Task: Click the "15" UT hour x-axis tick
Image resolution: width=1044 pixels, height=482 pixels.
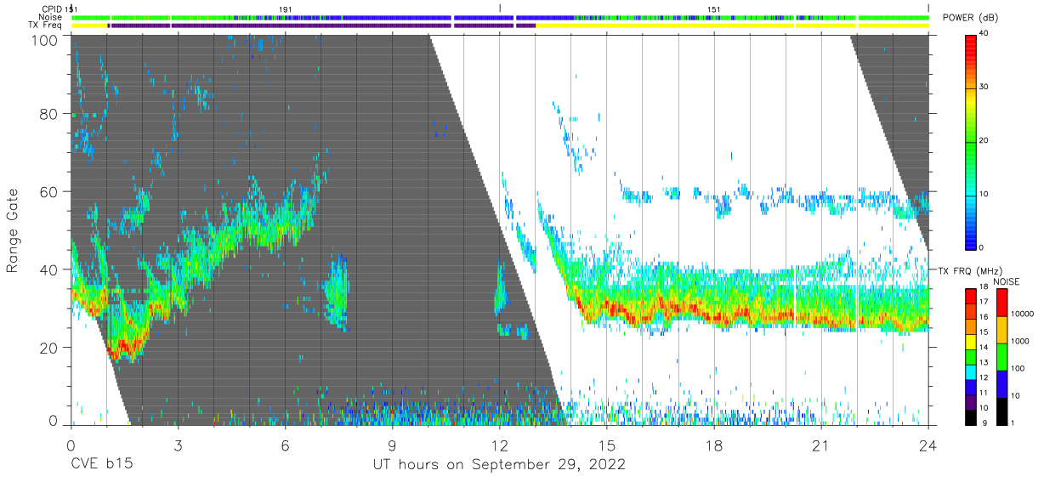Action: pyautogui.click(x=607, y=445)
